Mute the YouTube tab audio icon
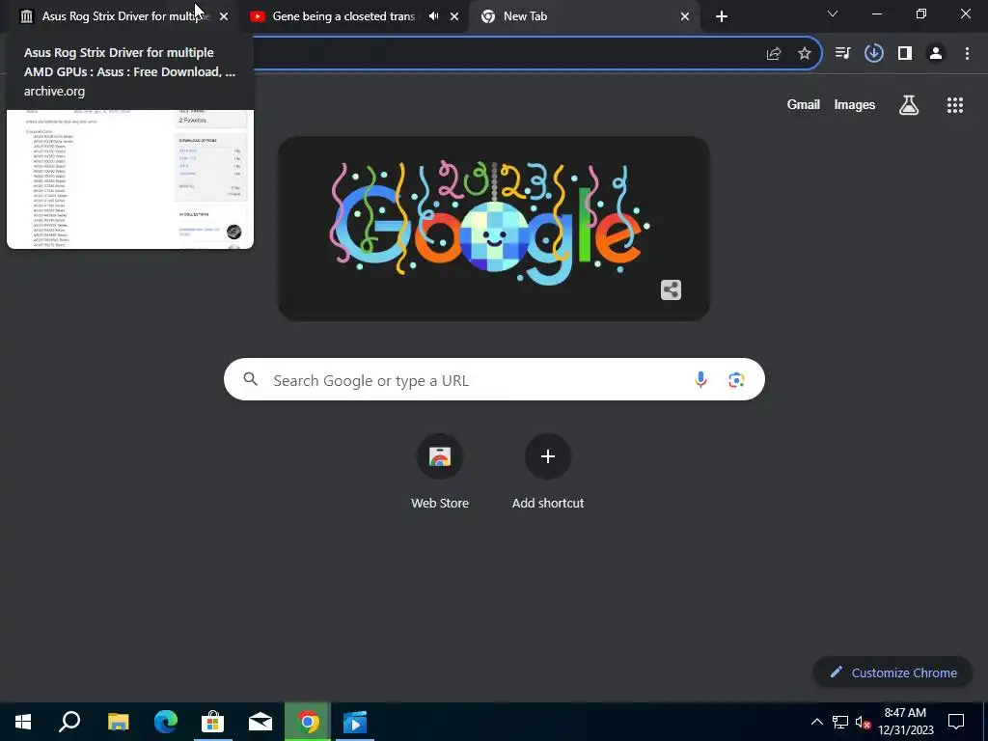Viewport: 988px width, 741px height. point(433,16)
